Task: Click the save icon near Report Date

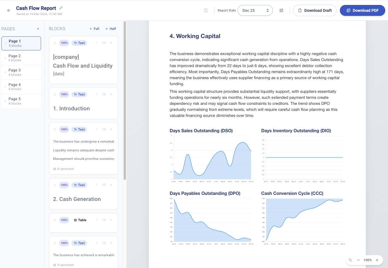Action: [206, 10]
